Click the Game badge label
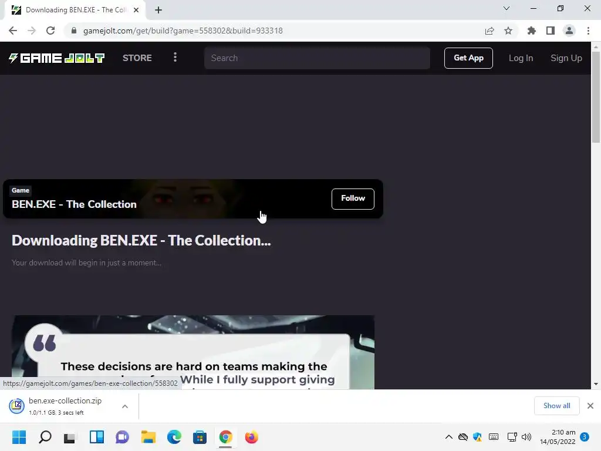Image resolution: width=601 pixels, height=451 pixels. point(21,190)
